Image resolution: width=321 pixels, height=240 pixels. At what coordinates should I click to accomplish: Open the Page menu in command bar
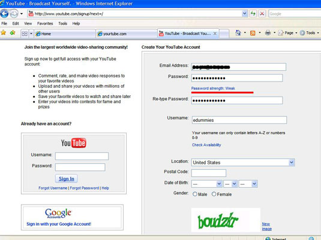287,33
